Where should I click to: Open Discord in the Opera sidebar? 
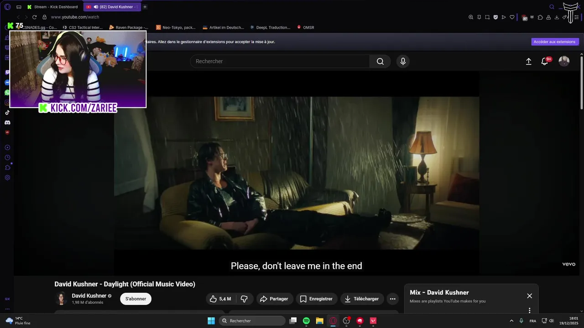click(x=7, y=123)
